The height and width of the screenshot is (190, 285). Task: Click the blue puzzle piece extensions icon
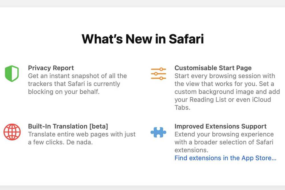[x=158, y=132]
